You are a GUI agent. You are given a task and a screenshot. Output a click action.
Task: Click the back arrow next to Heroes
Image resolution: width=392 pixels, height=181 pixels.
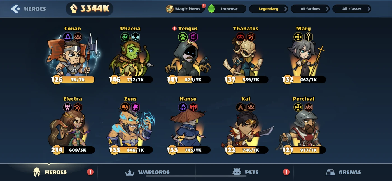(15, 9)
